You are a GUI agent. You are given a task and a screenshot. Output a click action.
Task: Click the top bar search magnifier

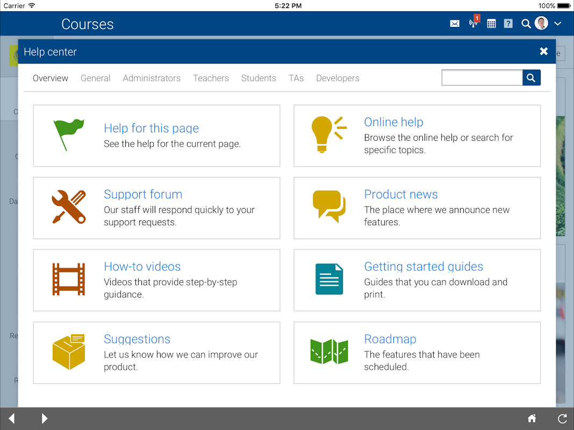[526, 24]
